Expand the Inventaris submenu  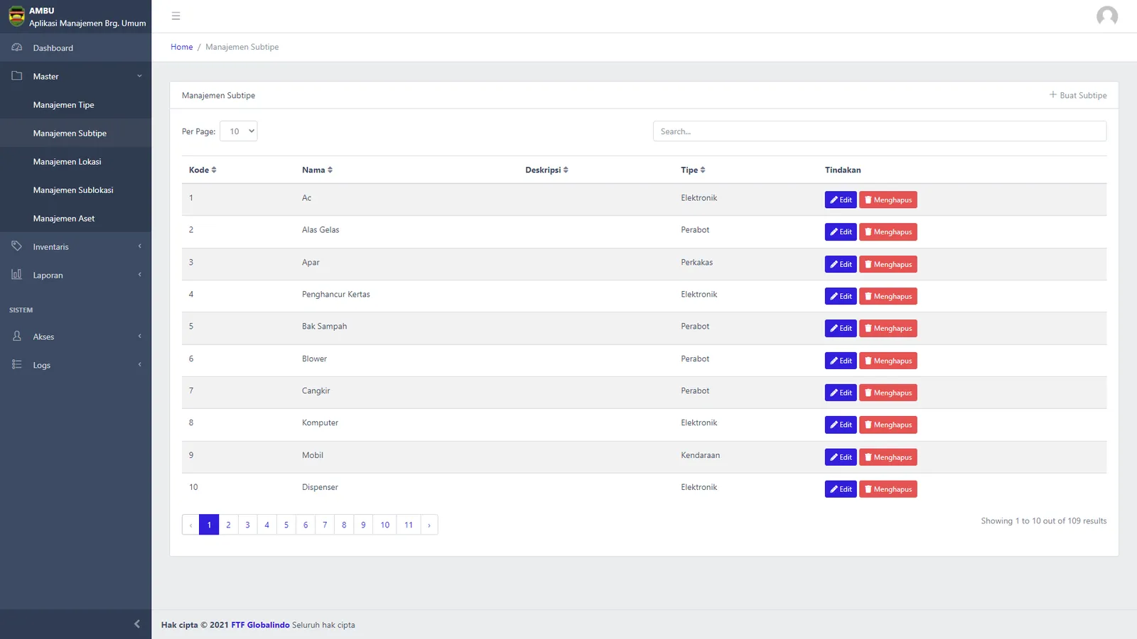[139, 246]
